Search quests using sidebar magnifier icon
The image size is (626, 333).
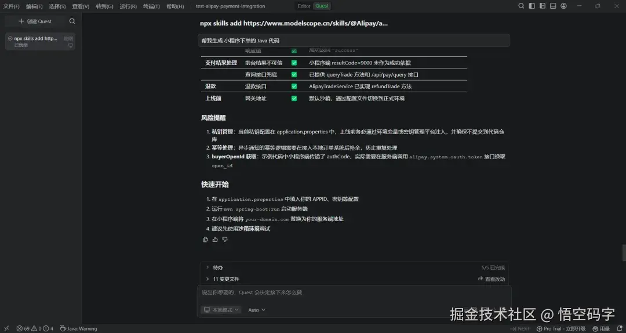click(x=72, y=21)
